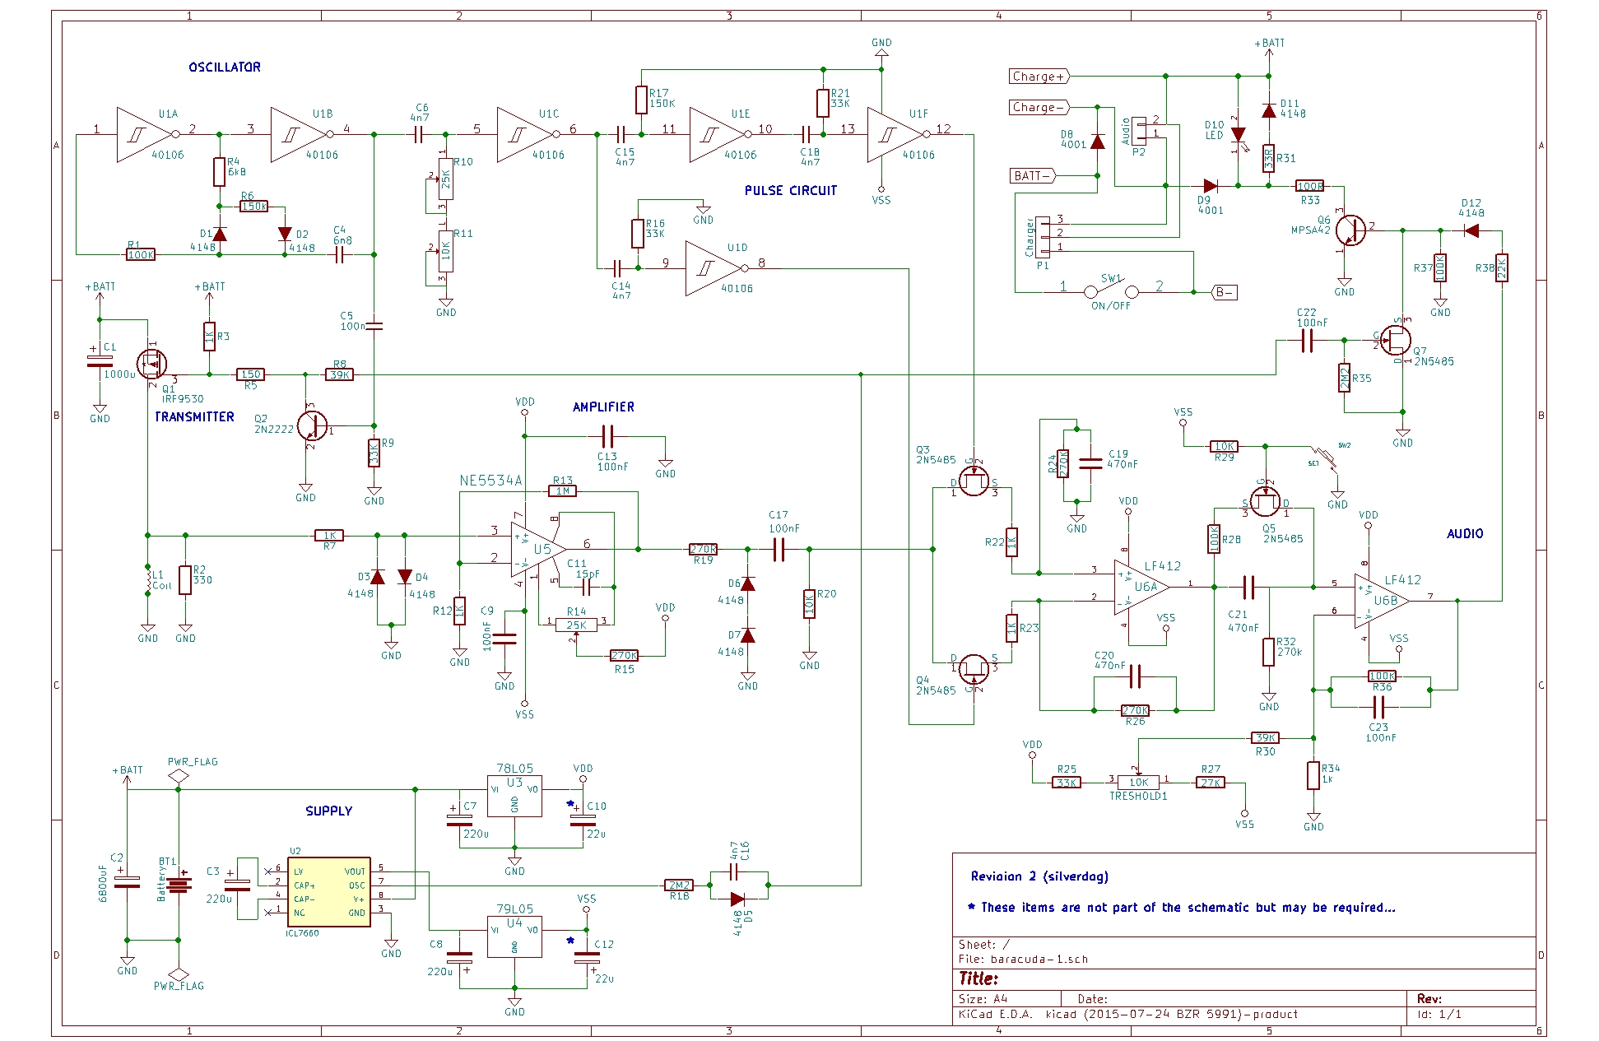Screen dimensions: 1599x1041
Task: Select the U6B LF412 op-amp symbol
Action: (x=1382, y=601)
